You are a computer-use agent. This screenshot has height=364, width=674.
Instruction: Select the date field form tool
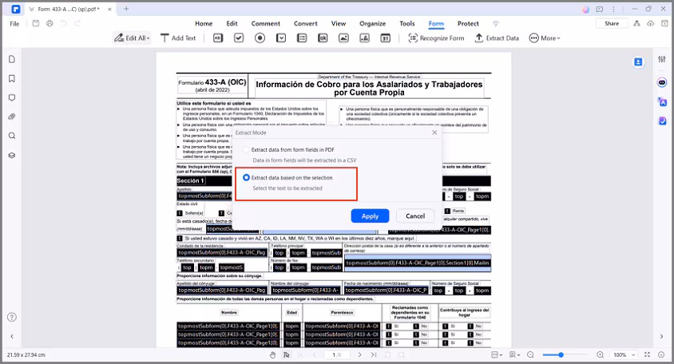[x=386, y=38]
